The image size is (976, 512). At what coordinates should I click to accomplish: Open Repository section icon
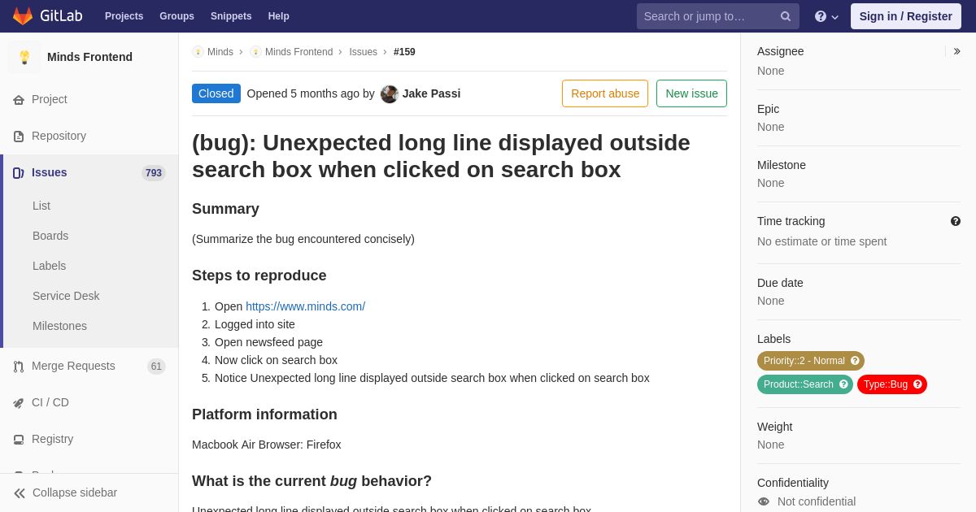click(19, 137)
